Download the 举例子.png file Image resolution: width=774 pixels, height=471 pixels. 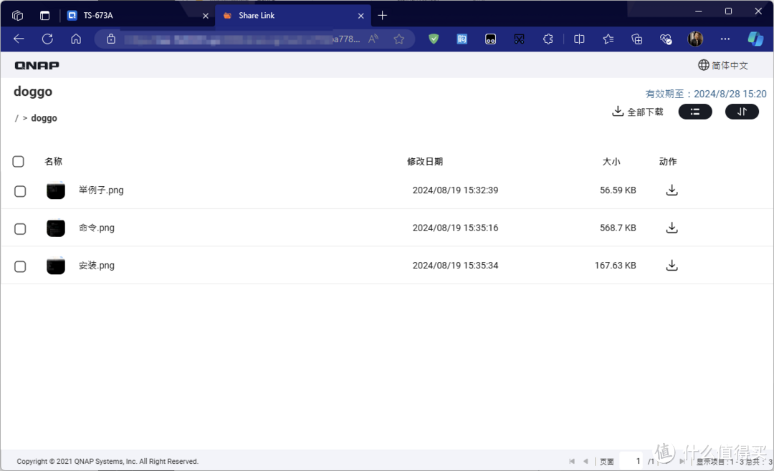pos(672,190)
